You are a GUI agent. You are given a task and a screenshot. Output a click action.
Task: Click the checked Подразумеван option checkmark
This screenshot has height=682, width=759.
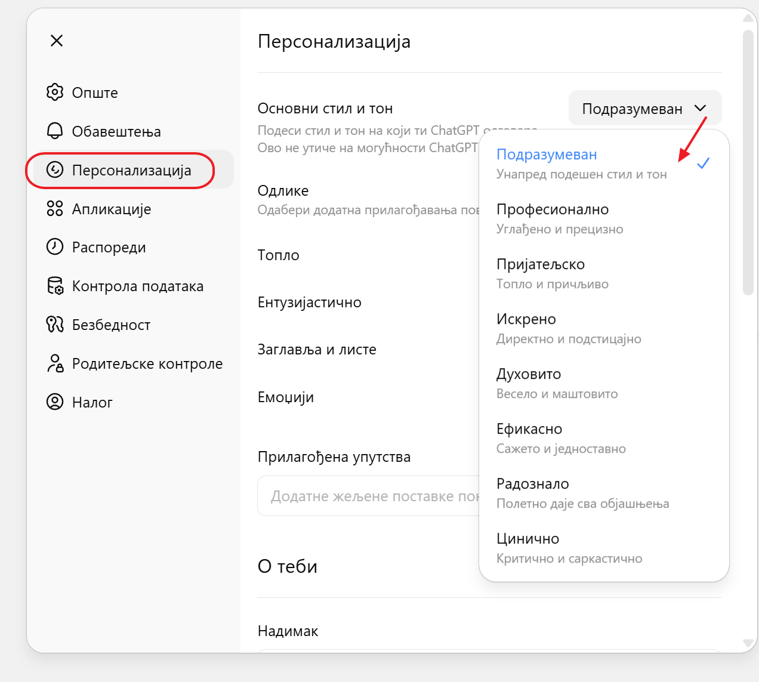coord(703,163)
